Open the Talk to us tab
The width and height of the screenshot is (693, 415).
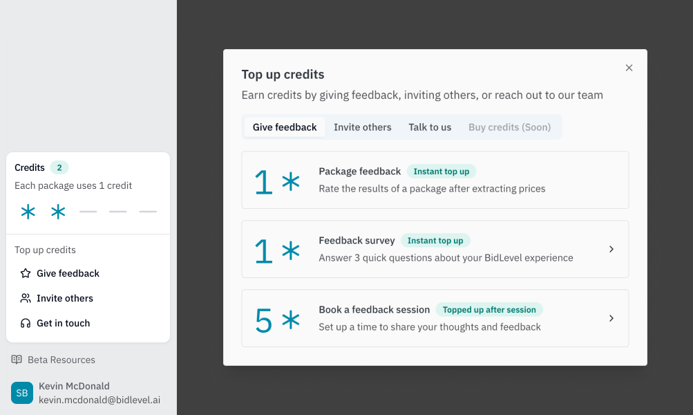click(x=430, y=127)
